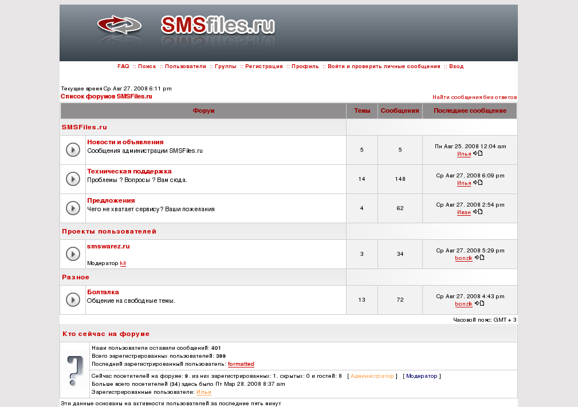Open Илья profile in Техническая поддержка row
Viewport: 578px width, 407px height.
click(464, 183)
